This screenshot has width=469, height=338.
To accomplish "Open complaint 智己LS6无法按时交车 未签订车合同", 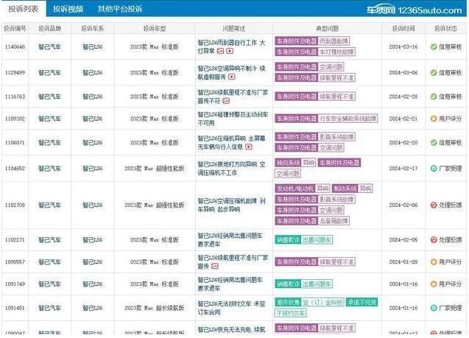I will (231, 308).
